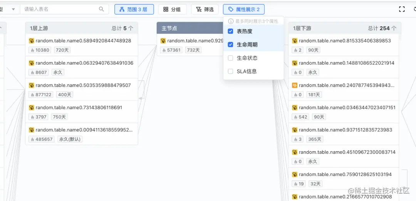Click the 分组 grouping button

[x=172, y=9]
